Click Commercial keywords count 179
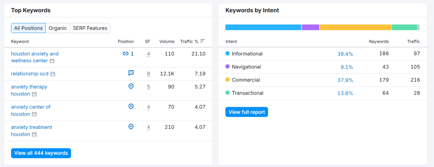Screen dimensions: 434x167 click(384, 80)
